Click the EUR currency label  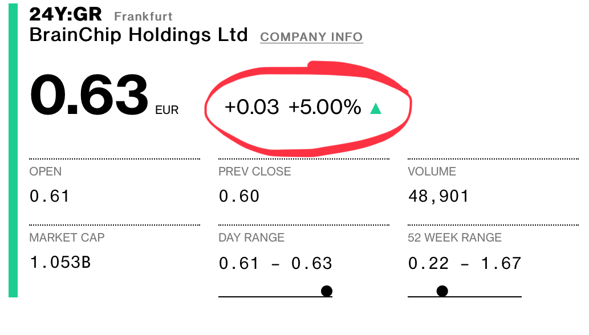pos(166,111)
